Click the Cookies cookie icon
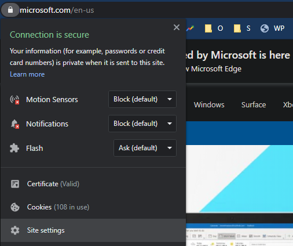 (15, 207)
